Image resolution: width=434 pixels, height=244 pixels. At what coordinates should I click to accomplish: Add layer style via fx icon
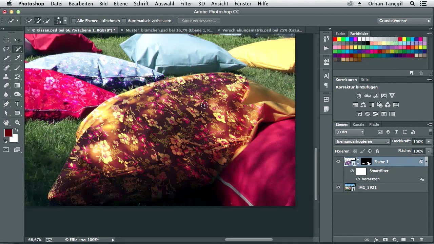click(x=376, y=240)
